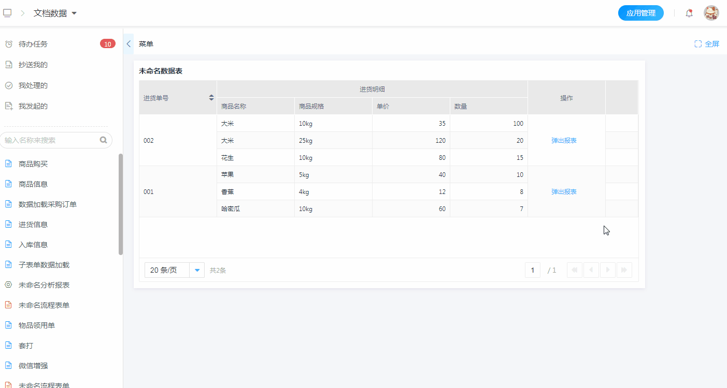Screen dimensions: 727x388
Task: Expand the 文档数据 application dropdown
Action: [74, 13]
